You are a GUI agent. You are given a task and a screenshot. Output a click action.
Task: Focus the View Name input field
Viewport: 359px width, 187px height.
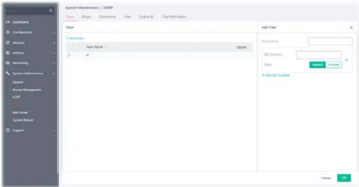click(x=330, y=41)
